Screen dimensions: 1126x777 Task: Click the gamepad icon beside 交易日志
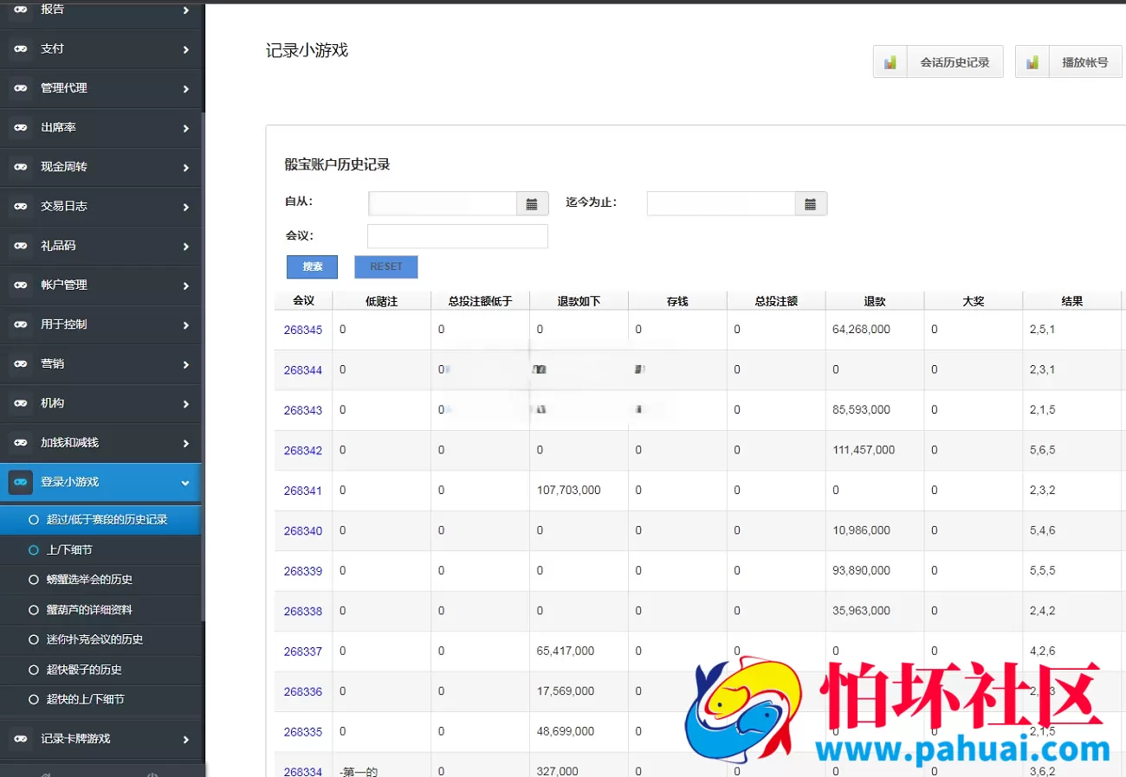(21, 207)
